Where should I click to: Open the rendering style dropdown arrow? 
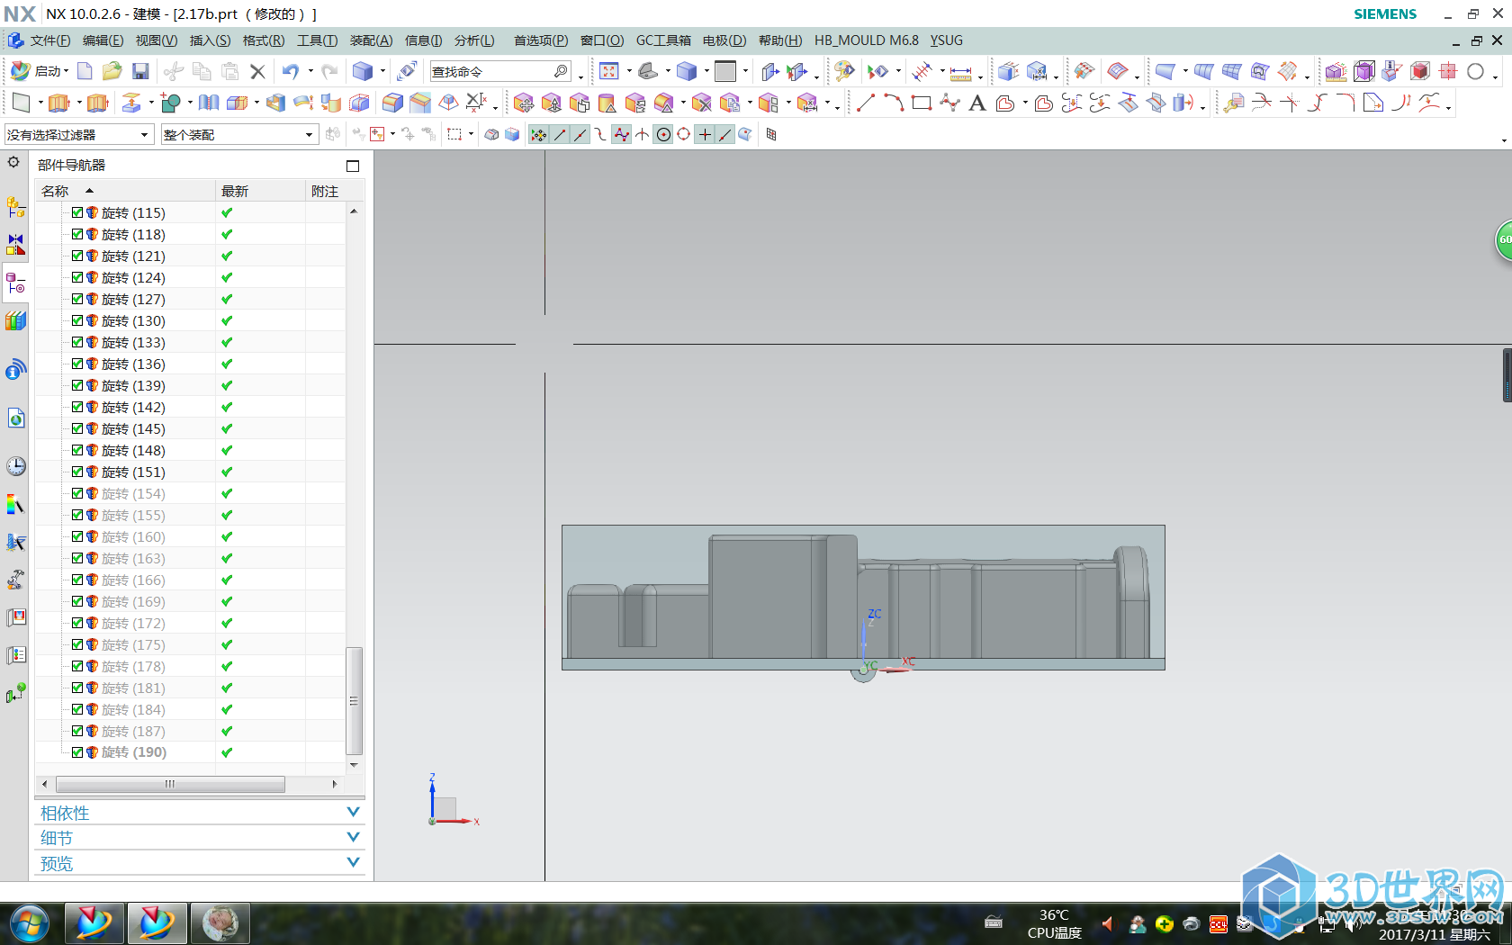click(706, 71)
